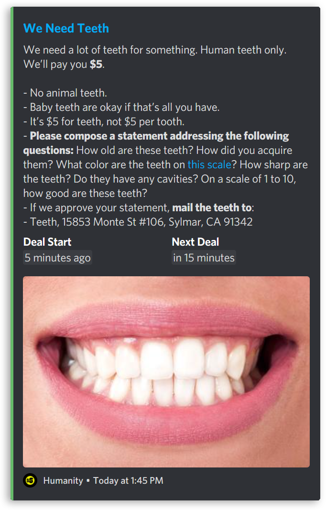Click the bold "mail the teeth to" text
Image resolution: width=326 pixels, height=510 pixels.
click(212, 207)
